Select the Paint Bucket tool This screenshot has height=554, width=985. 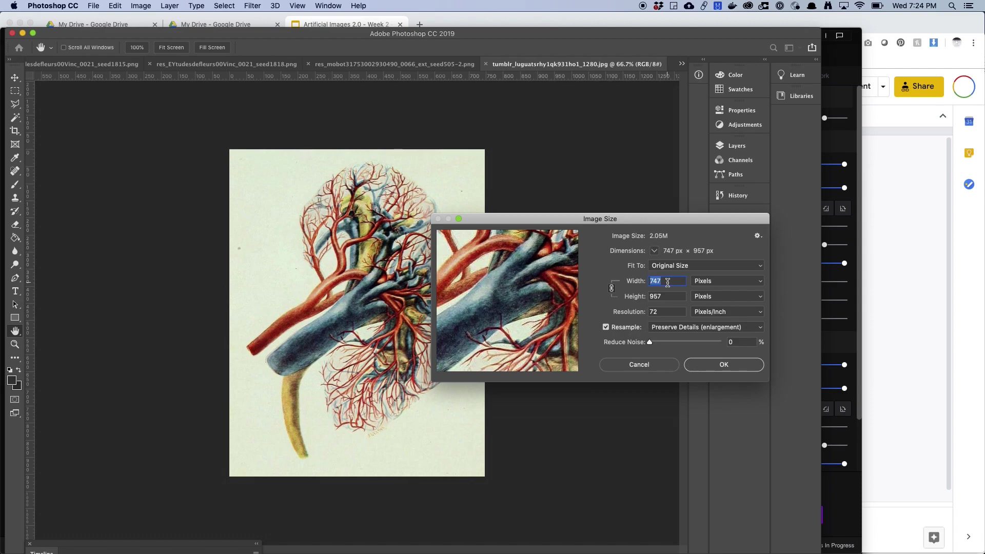15,238
